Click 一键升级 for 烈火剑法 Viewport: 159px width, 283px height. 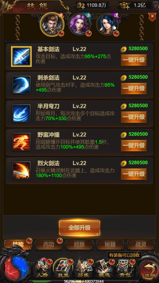click(134, 174)
